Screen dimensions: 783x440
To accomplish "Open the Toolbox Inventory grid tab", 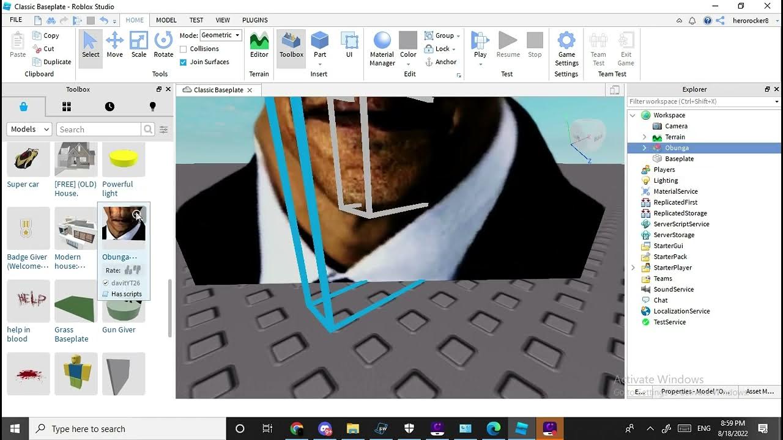I will pos(67,106).
